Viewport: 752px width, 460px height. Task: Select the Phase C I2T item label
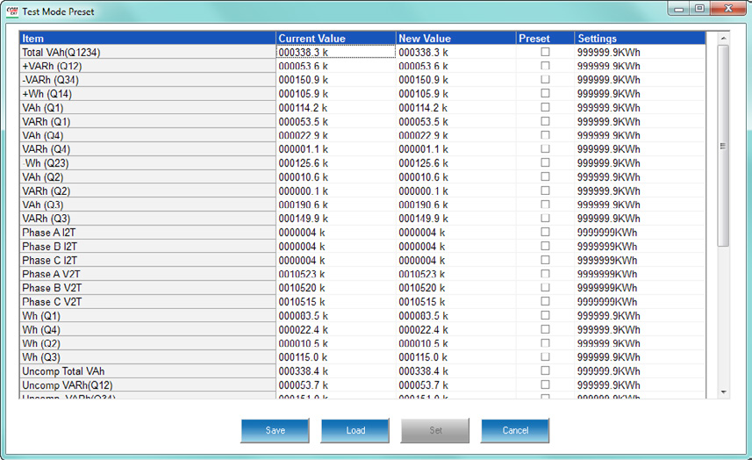click(x=147, y=261)
